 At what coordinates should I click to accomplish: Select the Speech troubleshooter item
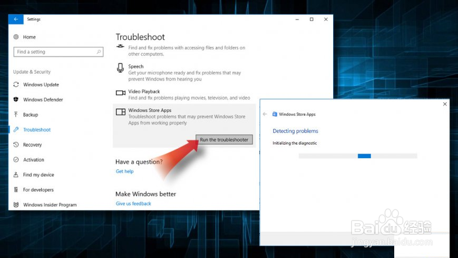(184, 72)
